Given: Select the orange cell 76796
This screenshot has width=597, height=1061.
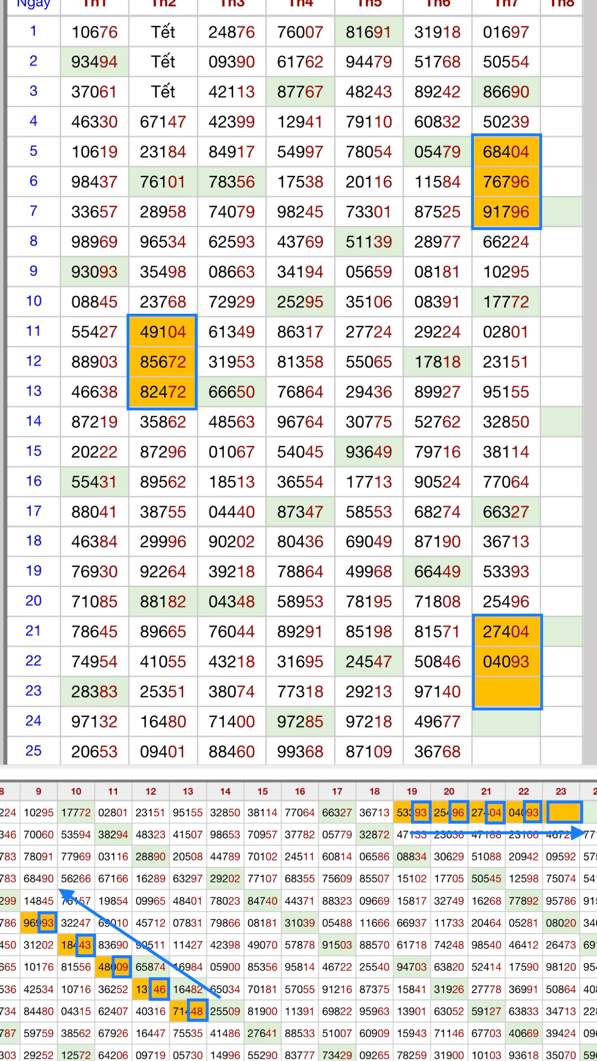Looking at the screenshot, I should click(506, 182).
